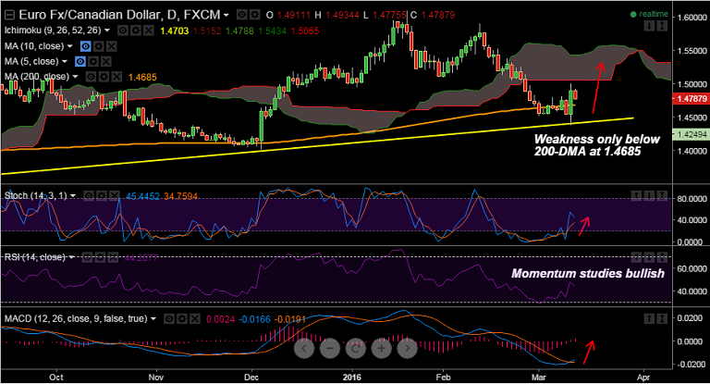Expand the MACD (12, 26, close, 9) dropdown arrow
The image size is (710, 384).
(153, 319)
